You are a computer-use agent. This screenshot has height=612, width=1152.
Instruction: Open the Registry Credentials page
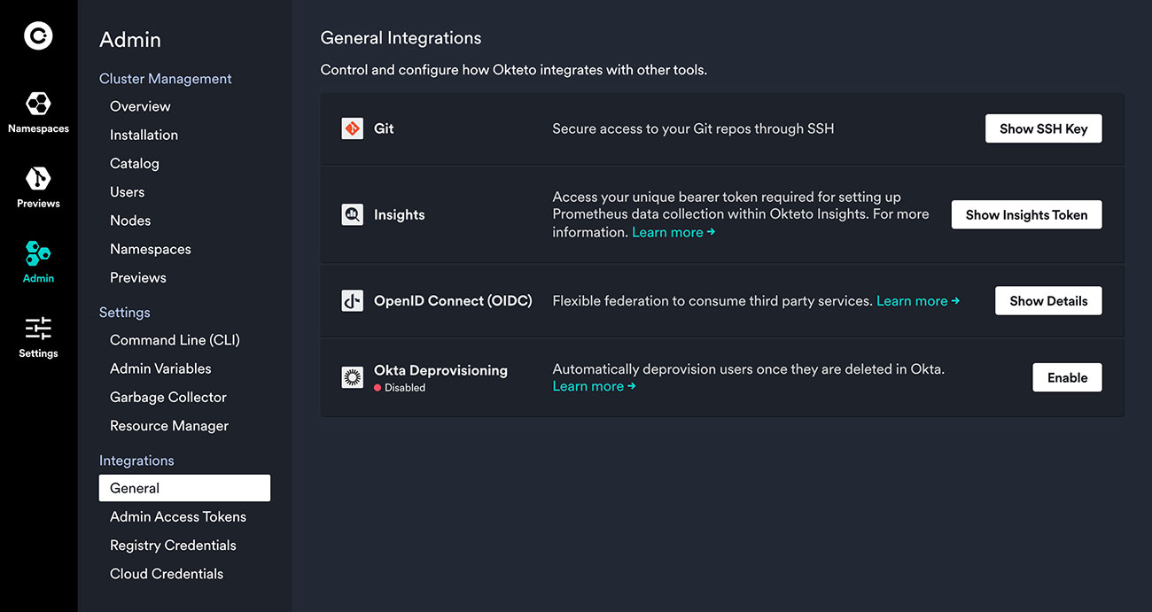coord(173,545)
